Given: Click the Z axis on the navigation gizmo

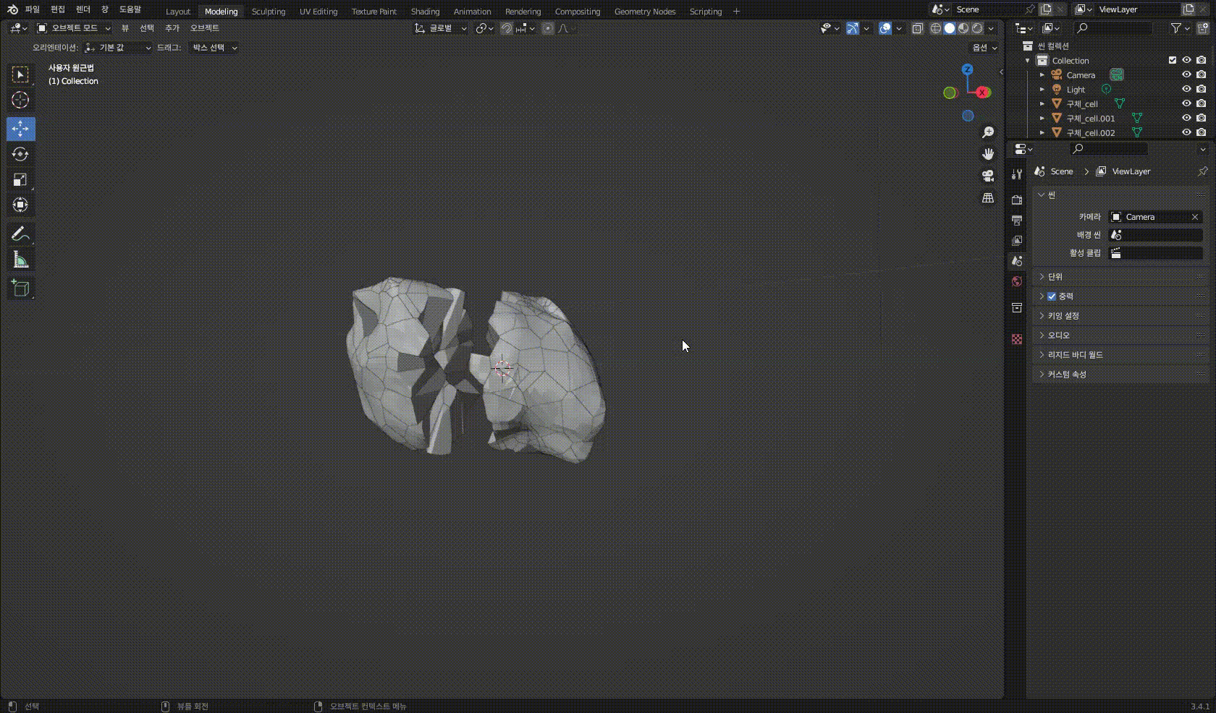Looking at the screenshot, I should [x=968, y=69].
